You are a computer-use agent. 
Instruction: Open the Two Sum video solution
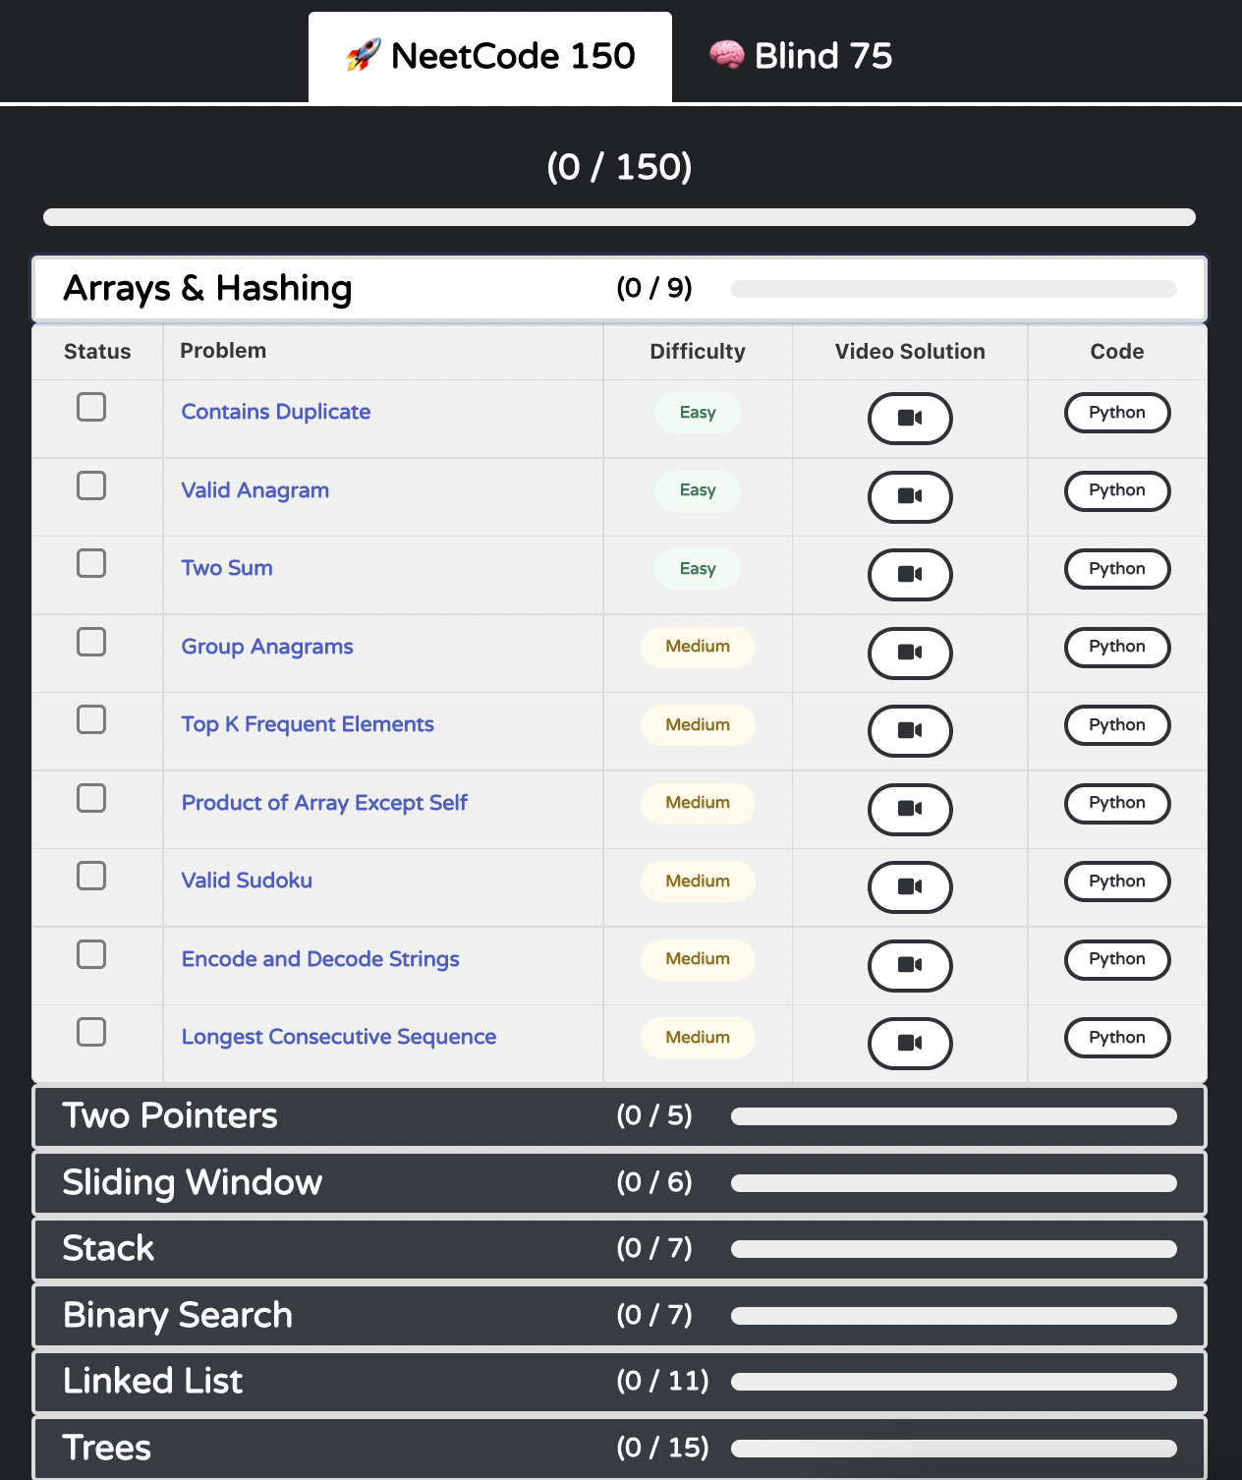tap(910, 574)
